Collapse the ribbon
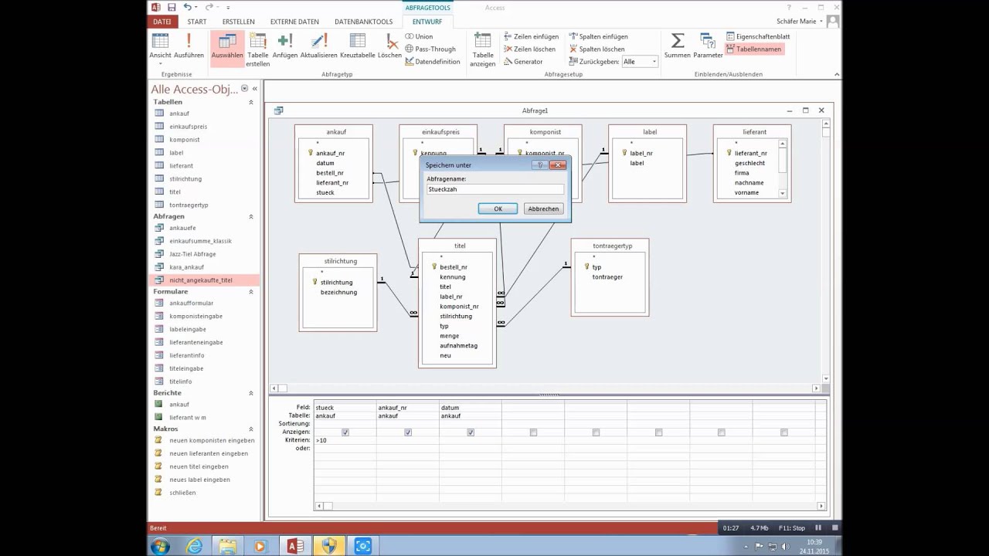Image resolution: width=989 pixels, height=556 pixels. 837,75
